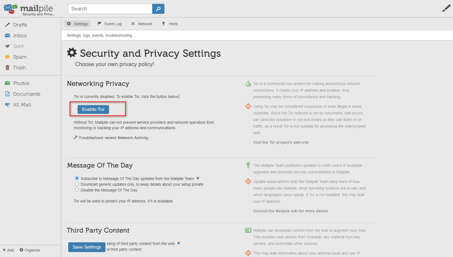The image size is (453, 257).
Task: Open the Drafts folder
Action: [20, 25]
